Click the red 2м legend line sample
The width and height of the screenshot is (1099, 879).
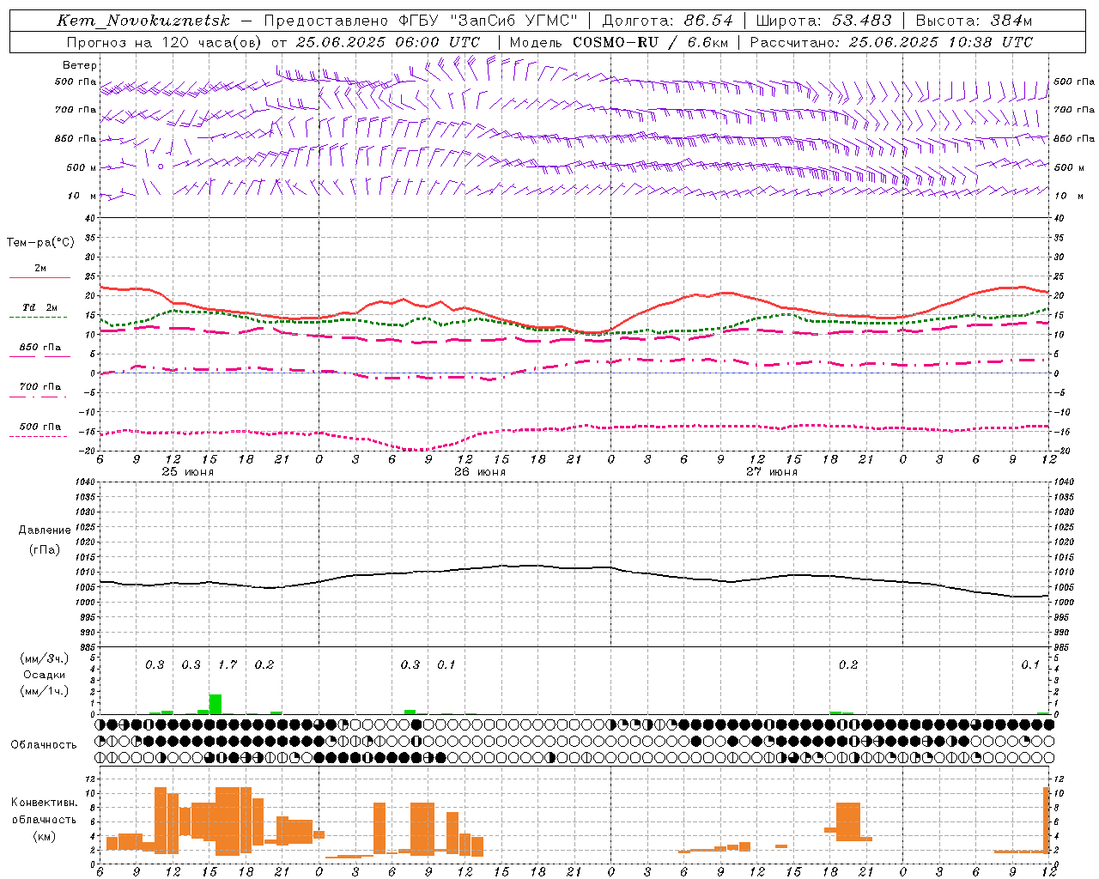(39, 278)
